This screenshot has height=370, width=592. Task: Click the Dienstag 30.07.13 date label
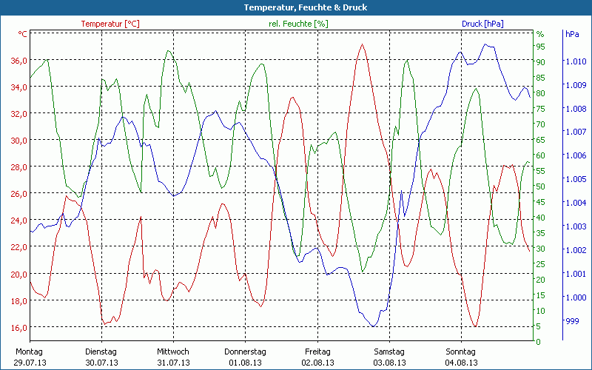click(x=101, y=357)
